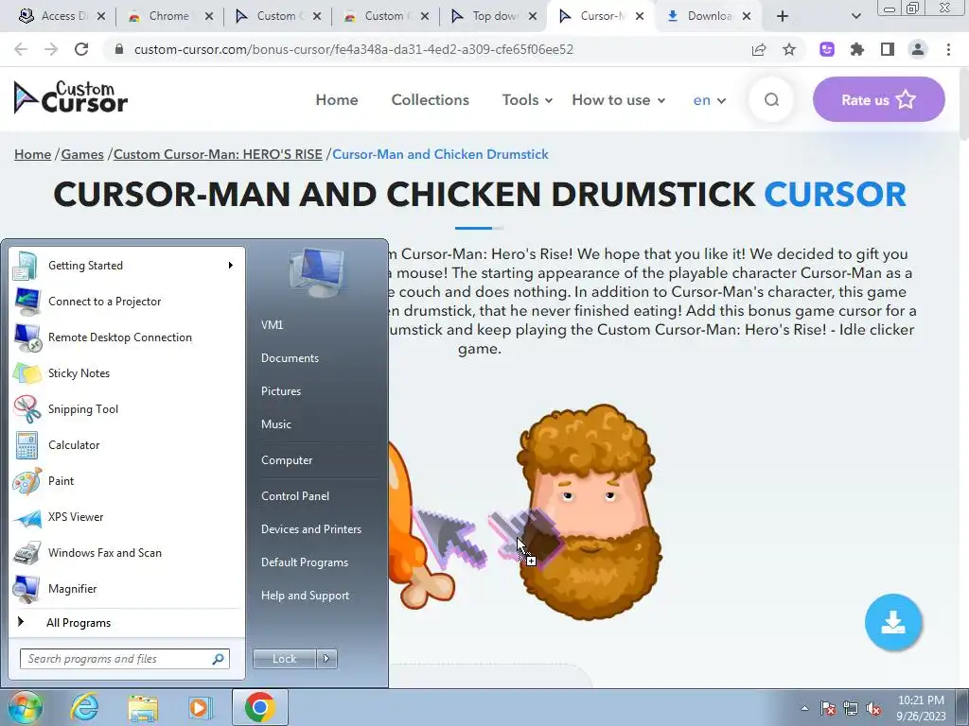Open the Chrome profile avatar

coord(918,49)
